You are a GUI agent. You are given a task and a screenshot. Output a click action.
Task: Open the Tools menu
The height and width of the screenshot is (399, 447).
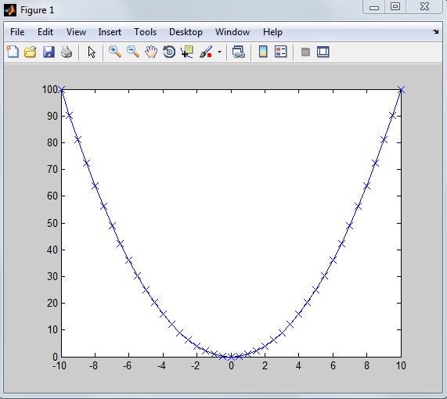pyautogui.click(x=146, y=32)
